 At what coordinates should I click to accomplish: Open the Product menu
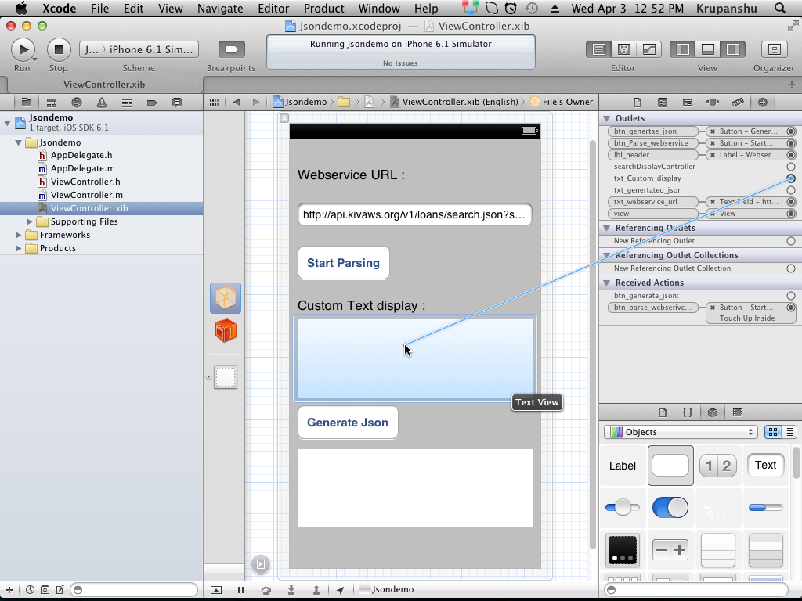323,9
